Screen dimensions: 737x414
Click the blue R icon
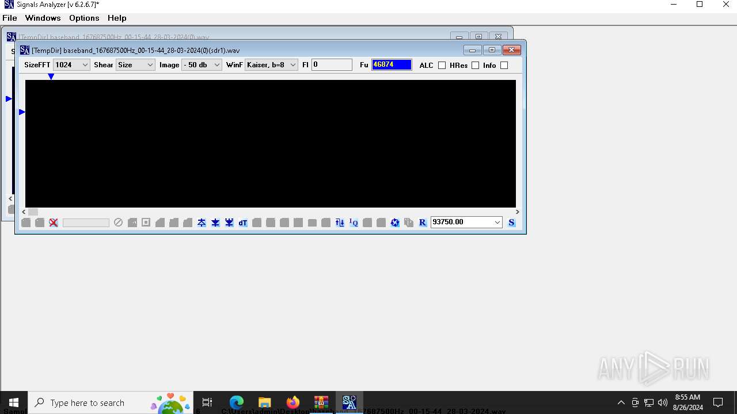point(423,223)
